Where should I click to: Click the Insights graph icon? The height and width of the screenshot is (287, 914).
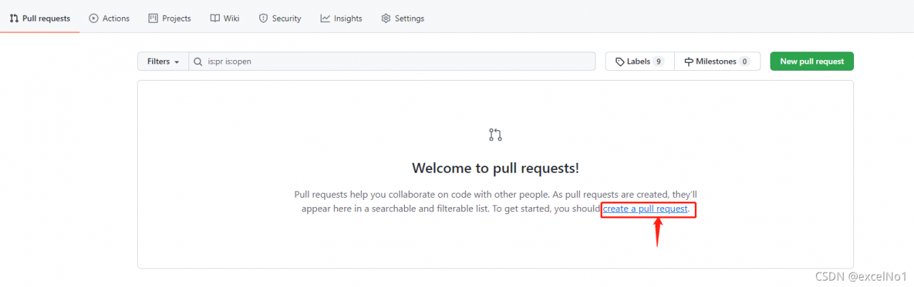click(x=325, y=19)
